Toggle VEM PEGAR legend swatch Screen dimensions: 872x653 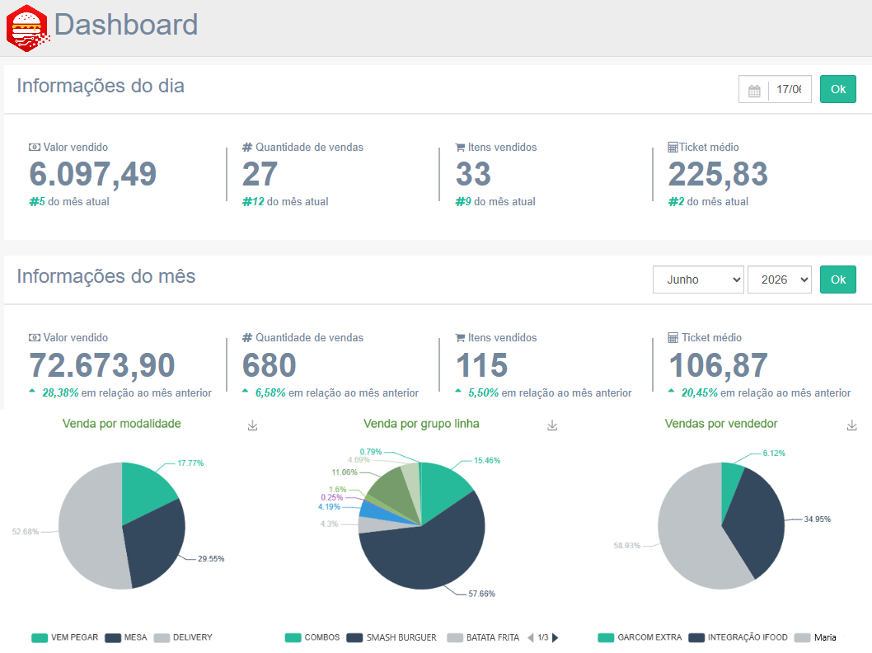pyautogui.click(x=40, y=638)
